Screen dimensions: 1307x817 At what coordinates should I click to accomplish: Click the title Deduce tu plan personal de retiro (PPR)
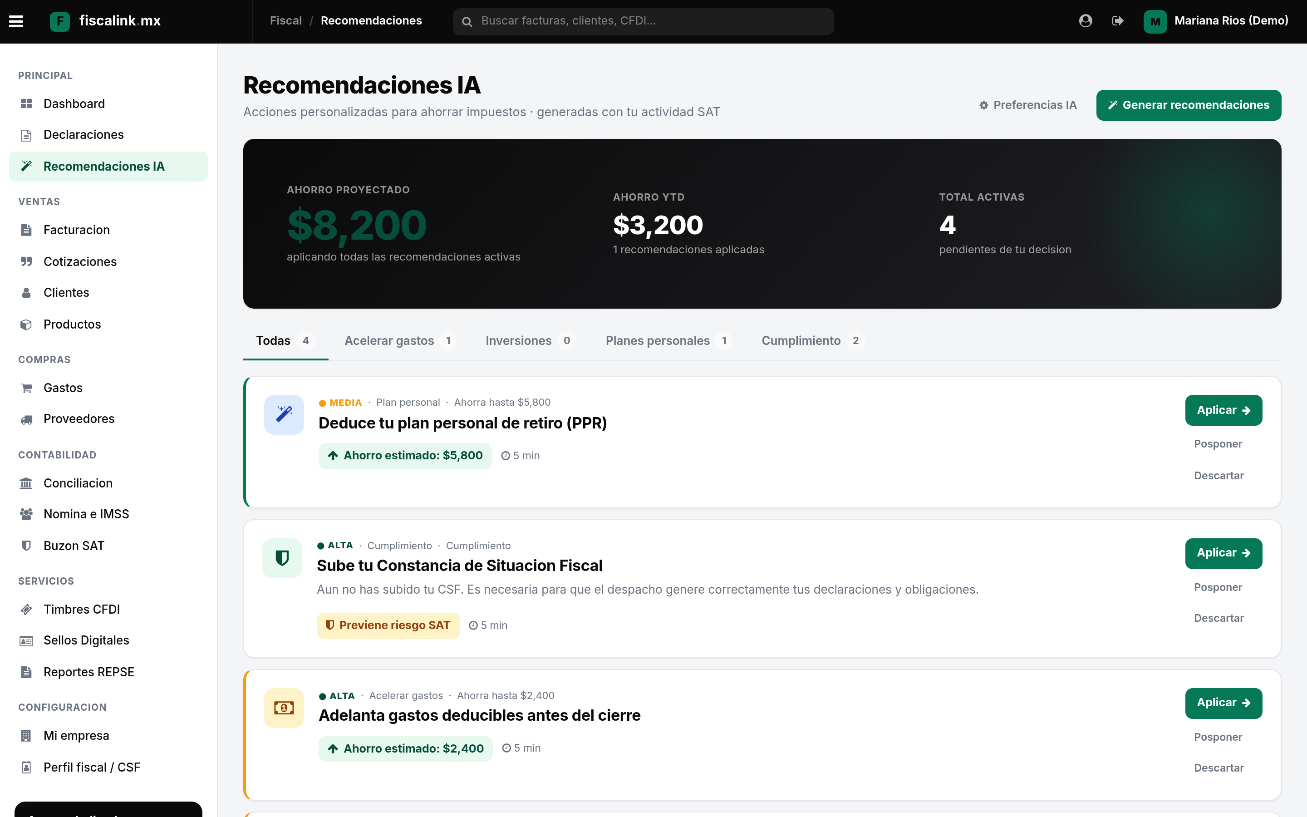tap(463, 423)
